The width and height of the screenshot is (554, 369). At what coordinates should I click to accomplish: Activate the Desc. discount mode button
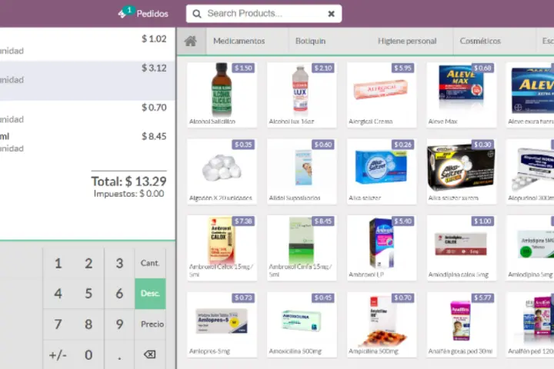150,294
